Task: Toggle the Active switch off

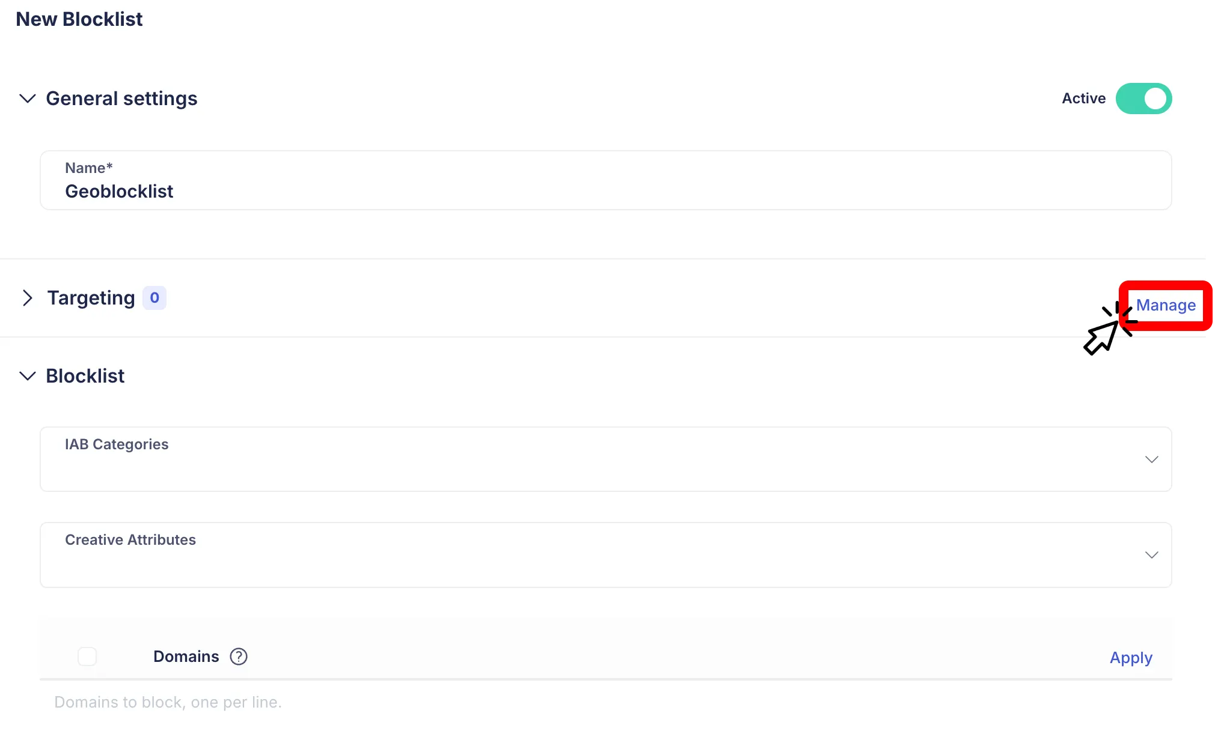Action: tap(1143, 99)
